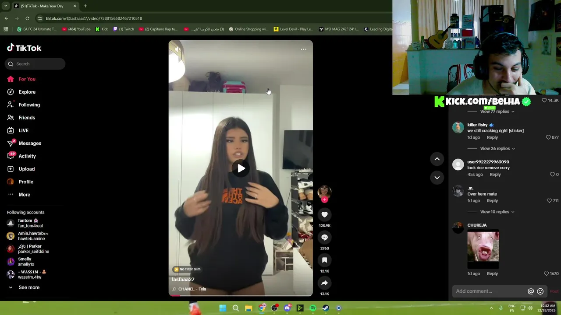Open CHUREJA's pig image comment
561x315 pixels.
[x=483, y=249]
